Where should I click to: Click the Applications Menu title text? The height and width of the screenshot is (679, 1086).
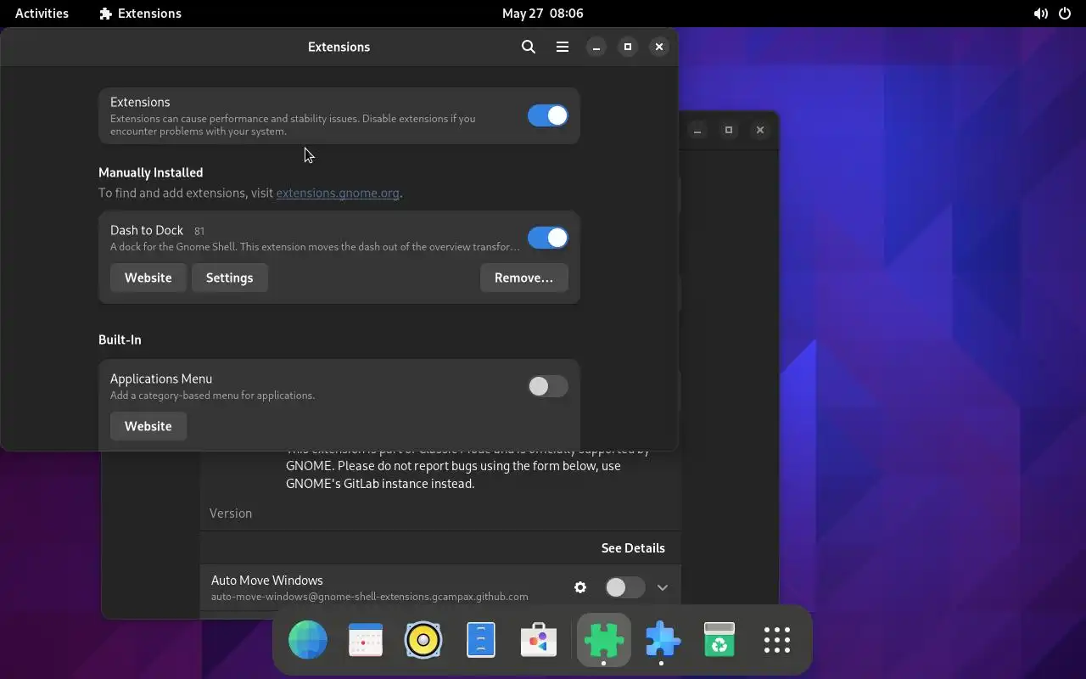[161, 379]
